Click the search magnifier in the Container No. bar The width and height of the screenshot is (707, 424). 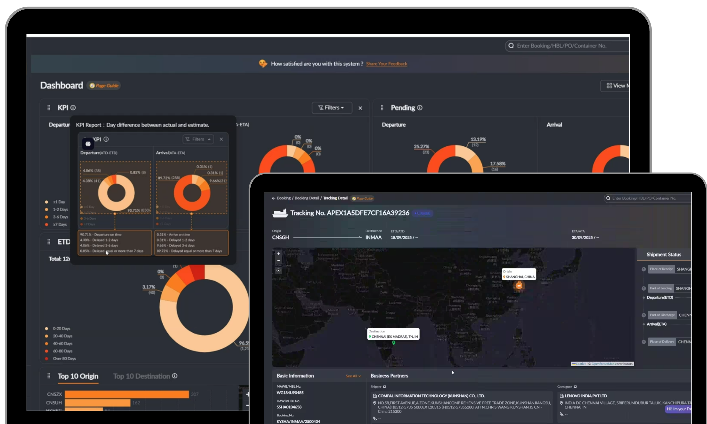[x=608, y=198]
